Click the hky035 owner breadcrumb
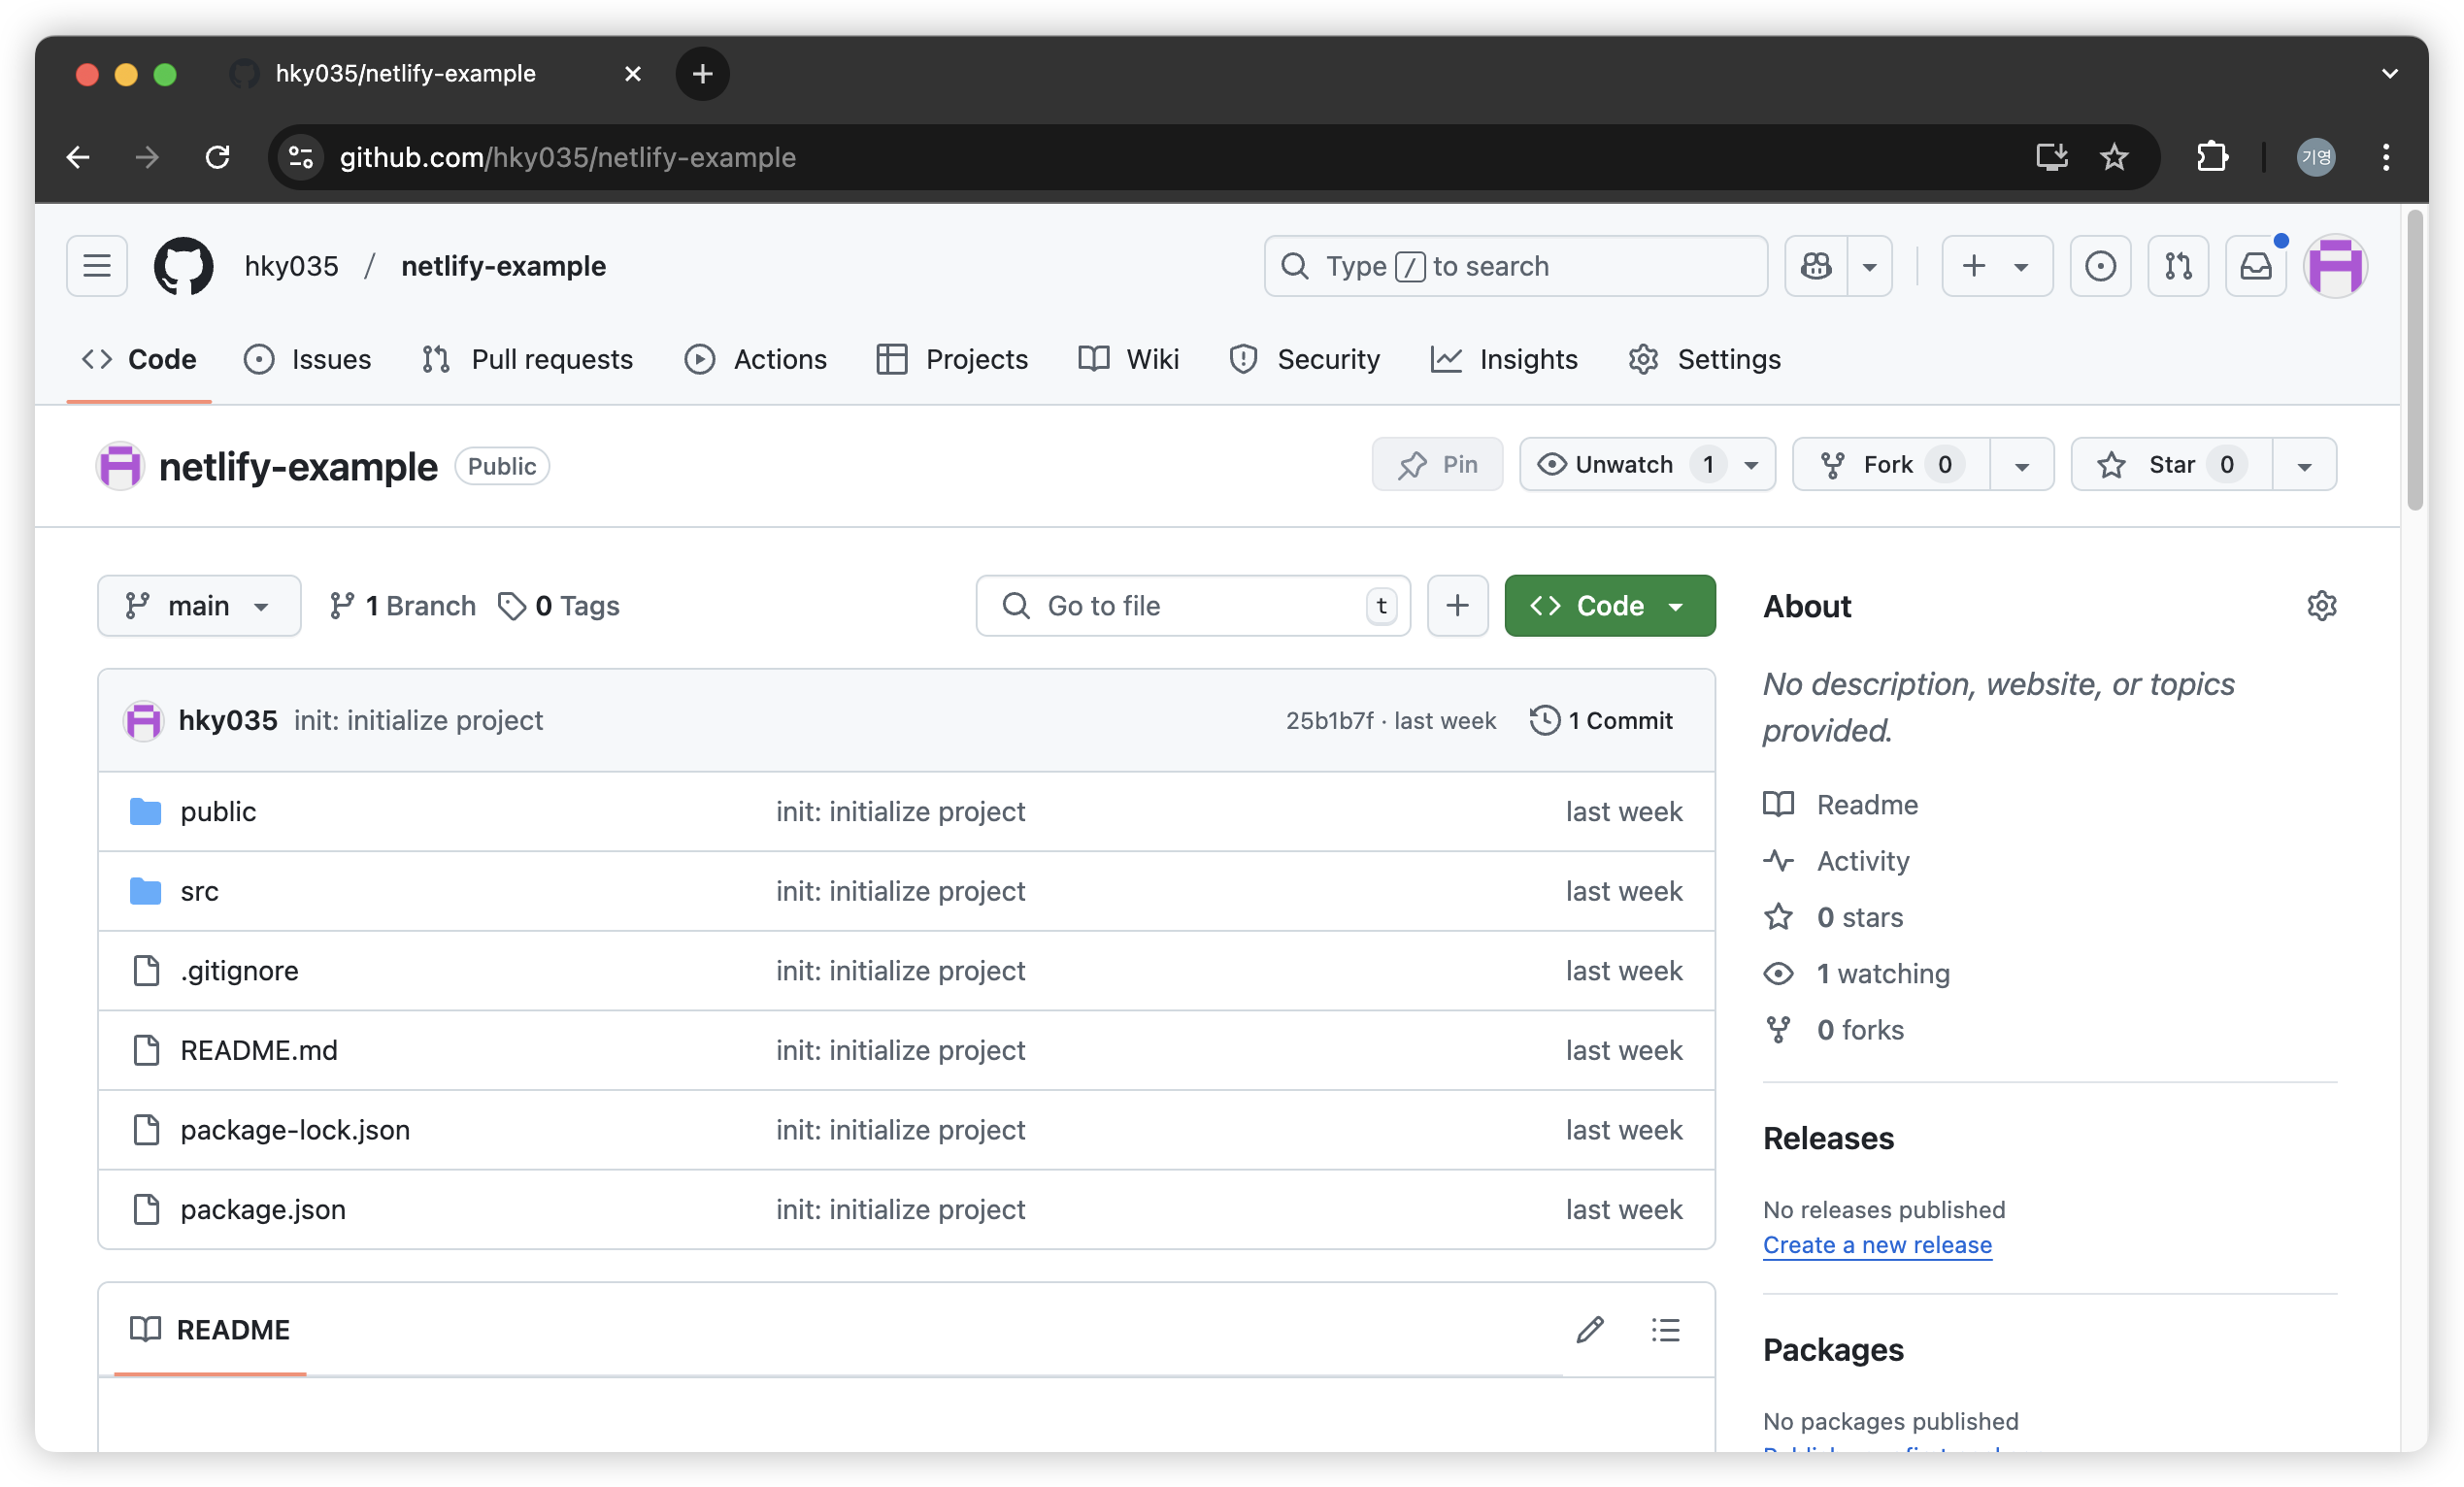 (x=292, y=266)
